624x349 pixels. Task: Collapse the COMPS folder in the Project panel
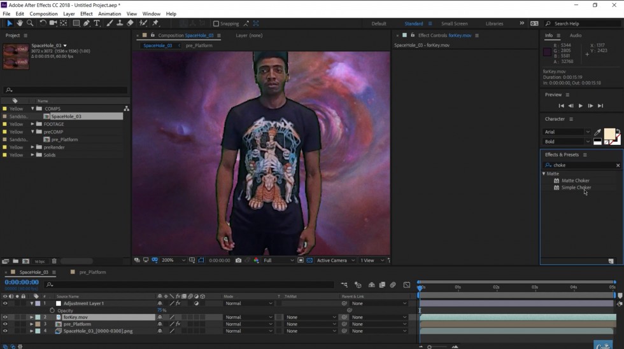32,109
